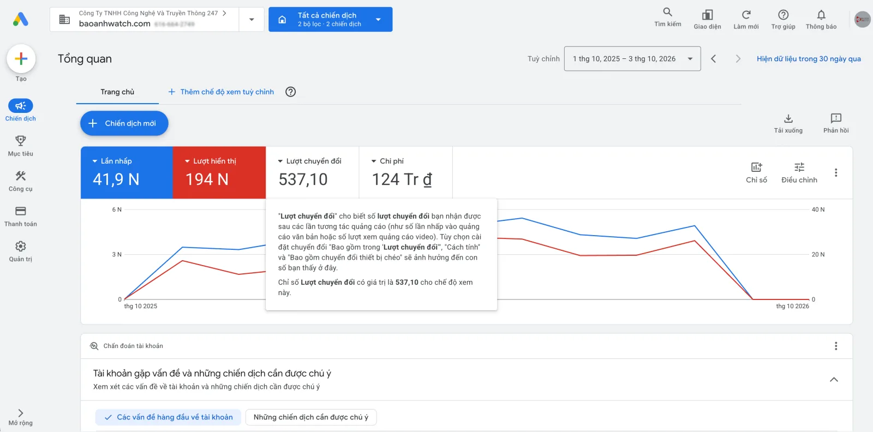Go to next date period
The height and width of the screenshot is (432, 873).
(738, 59)
